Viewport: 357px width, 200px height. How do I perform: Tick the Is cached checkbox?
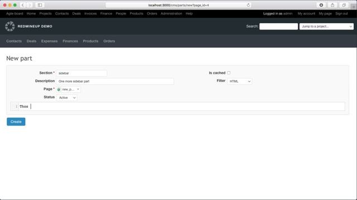tap(229, 73)
